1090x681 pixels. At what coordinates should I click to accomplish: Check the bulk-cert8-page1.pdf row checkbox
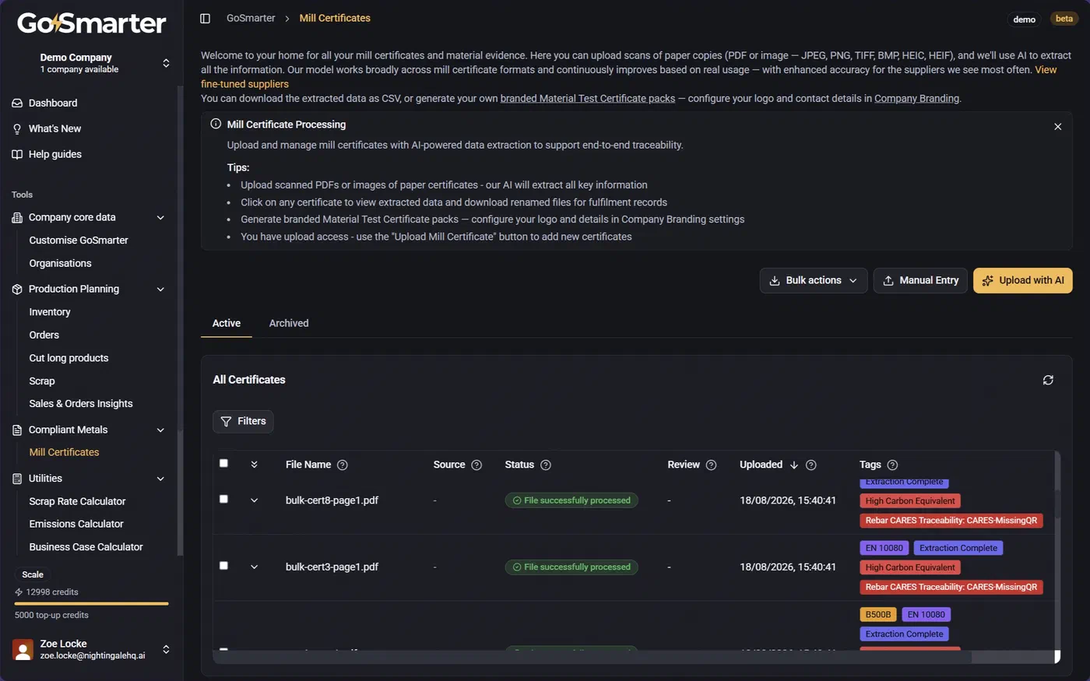point(223,499)
